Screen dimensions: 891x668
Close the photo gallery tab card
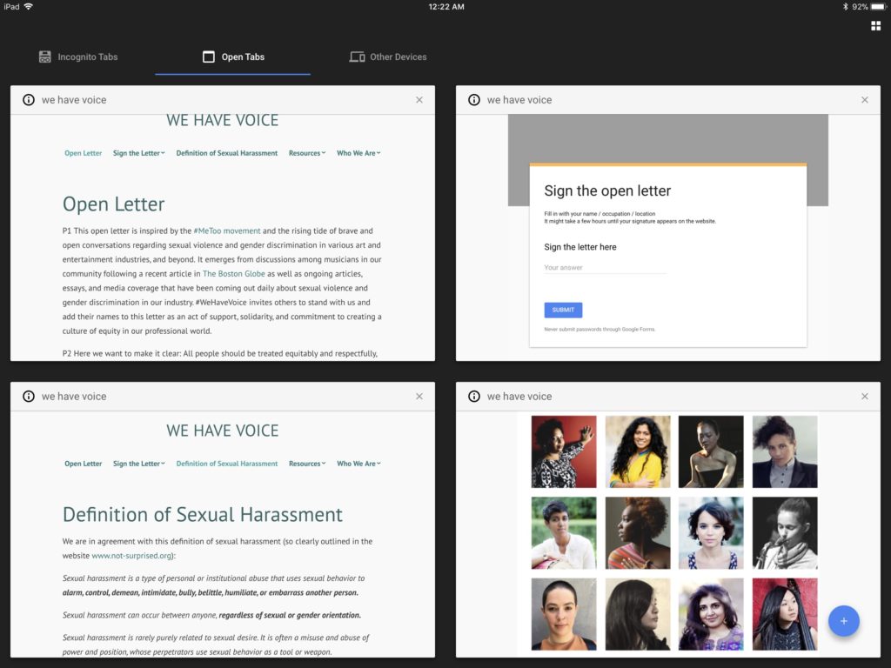(x=865, y=397)
